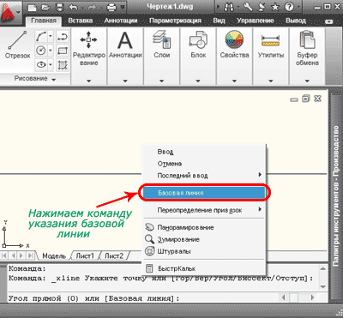The image size is (343, 318).
Task: Select the Отрезок line tool
Action: tap(17, 45)
